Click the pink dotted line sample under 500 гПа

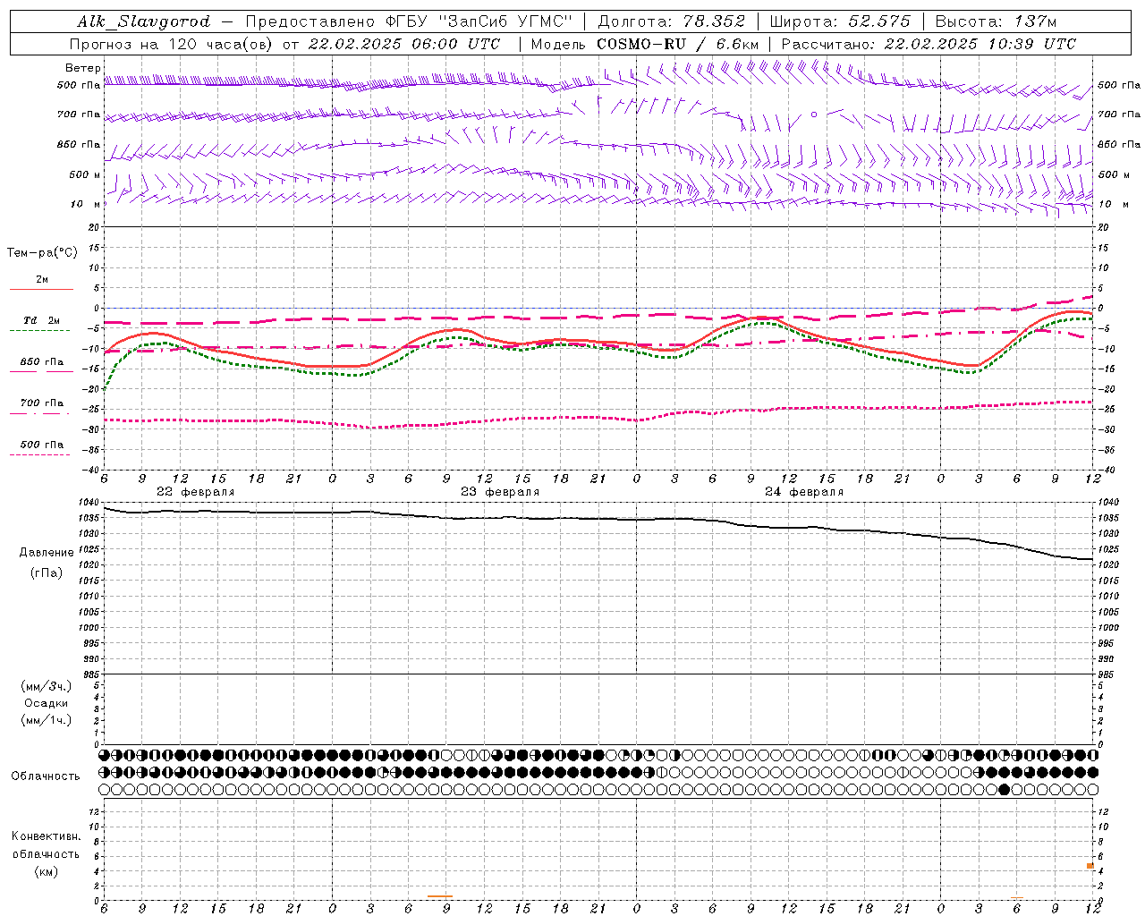pyautogui.click(x=40, y=454)
